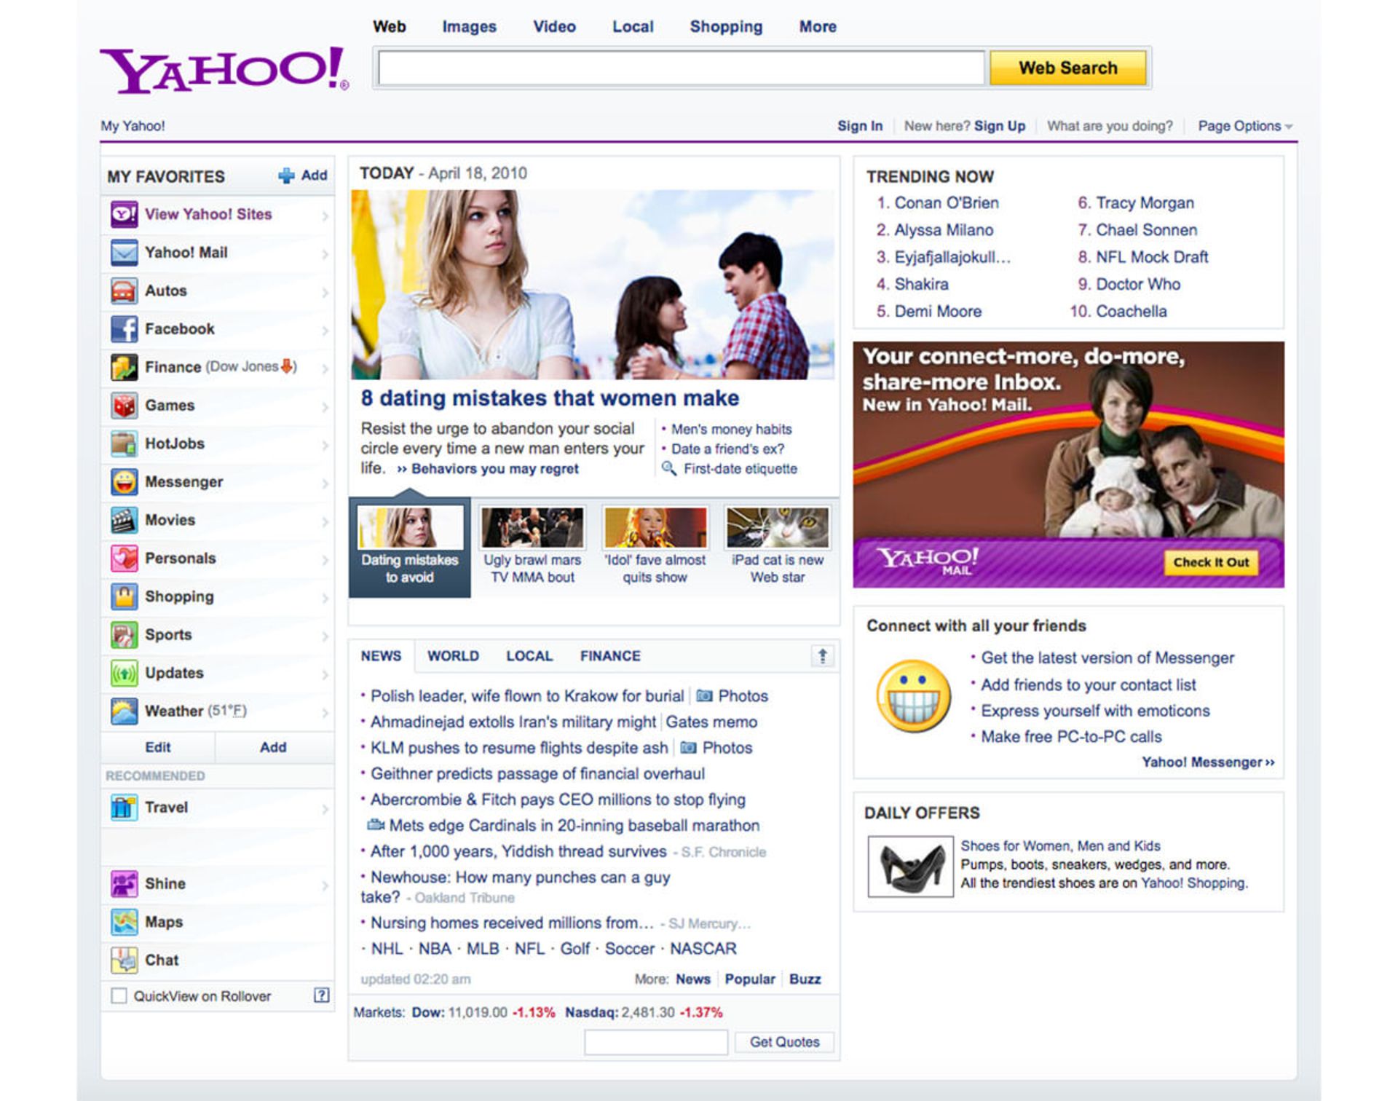Open the Conan O'Brien trending link
The width and height of the screenshot is (1398, 1101).
tap(946, 203)
